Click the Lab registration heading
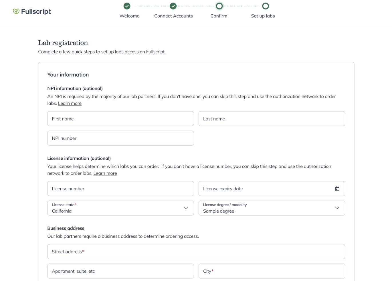This screenshot has width=392, height=281. pyautogui.click(x=63, y=43)
